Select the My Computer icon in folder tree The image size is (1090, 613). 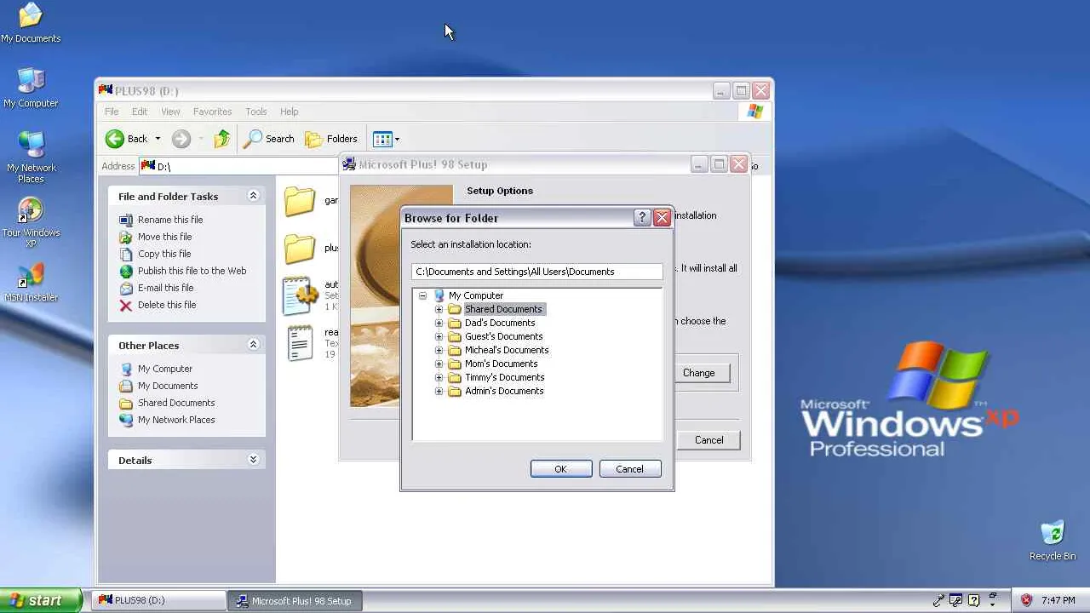[x=439, y=295]
